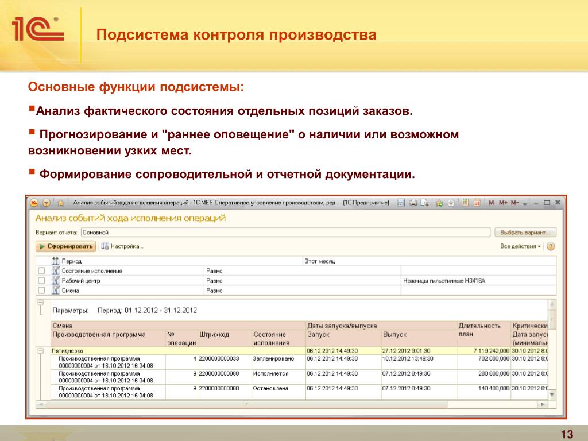Click the Выбрать вариант button
The height and width of the screenshot is (441, 588).
(525, 233)
